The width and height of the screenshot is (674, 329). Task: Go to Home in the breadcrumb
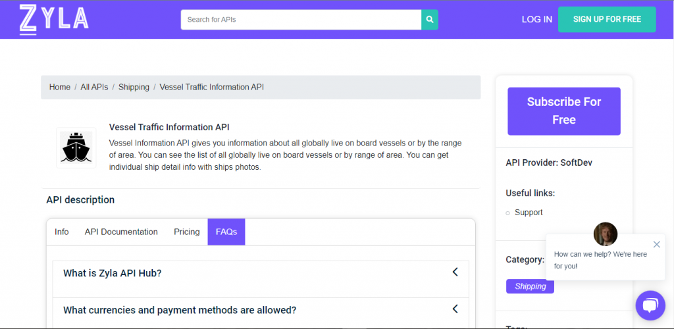click(x=60, y=87)
